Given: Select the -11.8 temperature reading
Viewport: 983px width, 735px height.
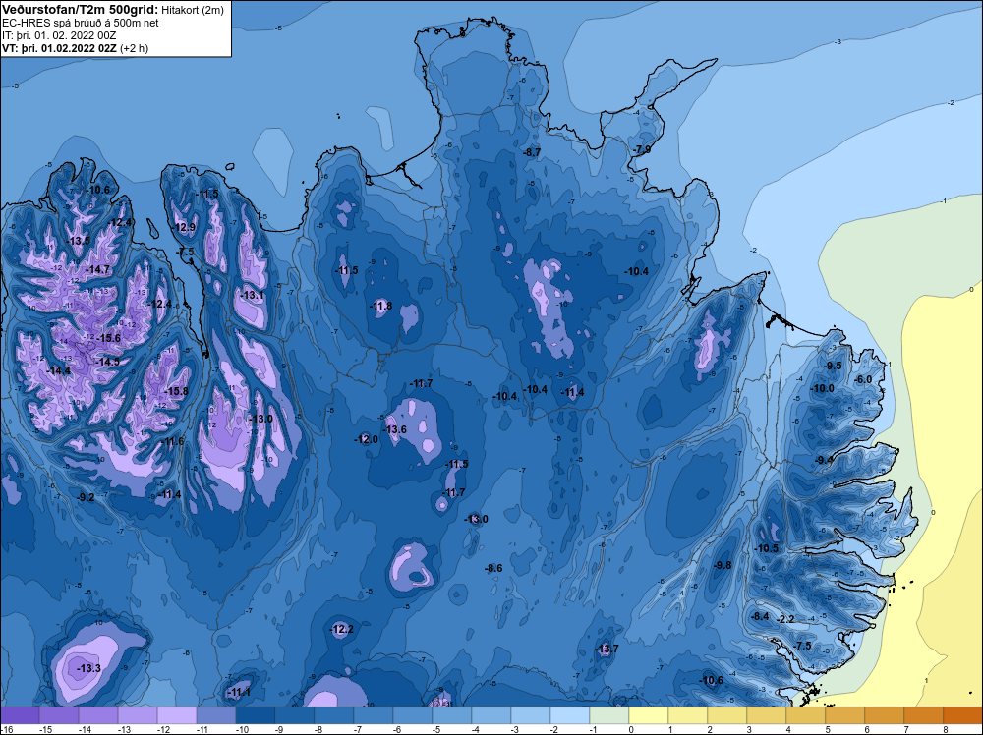Looking at the screenshot, I should click(x=381, y=306).
